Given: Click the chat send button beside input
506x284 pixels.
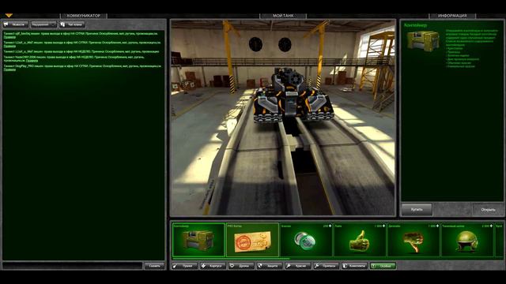Looking at the screenshot, I should pos(154,266).
